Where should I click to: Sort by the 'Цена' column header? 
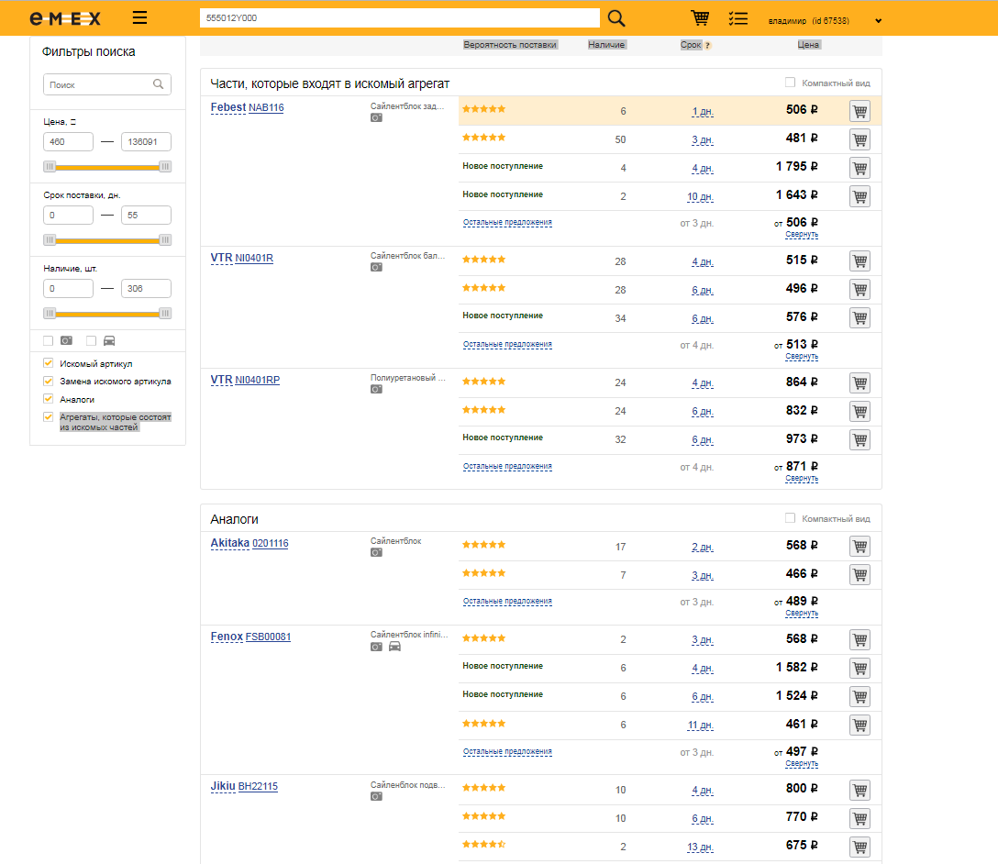[808, 44]
